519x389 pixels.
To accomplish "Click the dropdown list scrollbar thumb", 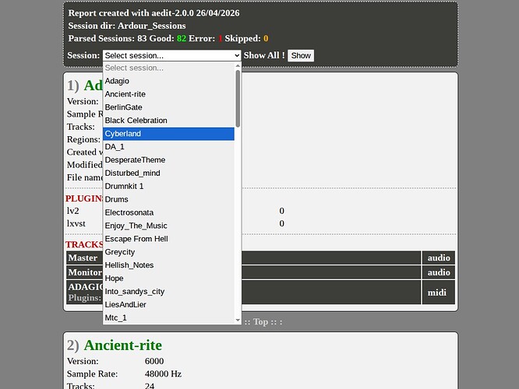I will 238,99.
